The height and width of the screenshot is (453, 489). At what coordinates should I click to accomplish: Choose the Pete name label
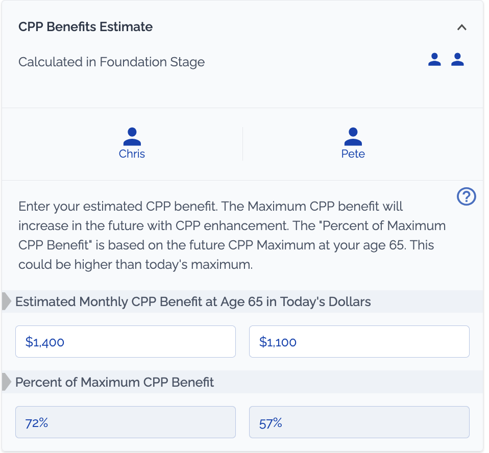(353, 154)
